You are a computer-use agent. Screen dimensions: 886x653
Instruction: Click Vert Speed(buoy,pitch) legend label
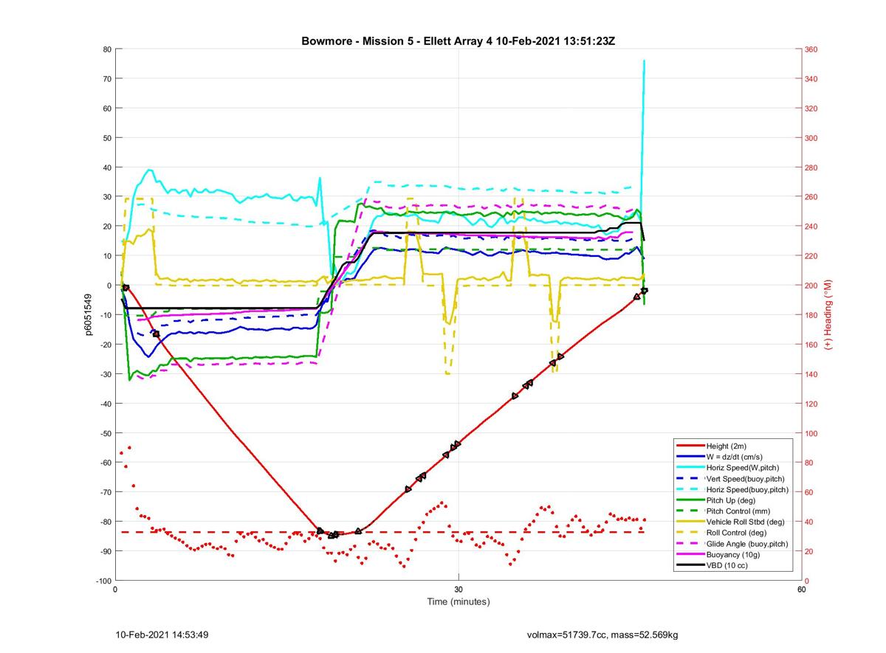(745, 478)
